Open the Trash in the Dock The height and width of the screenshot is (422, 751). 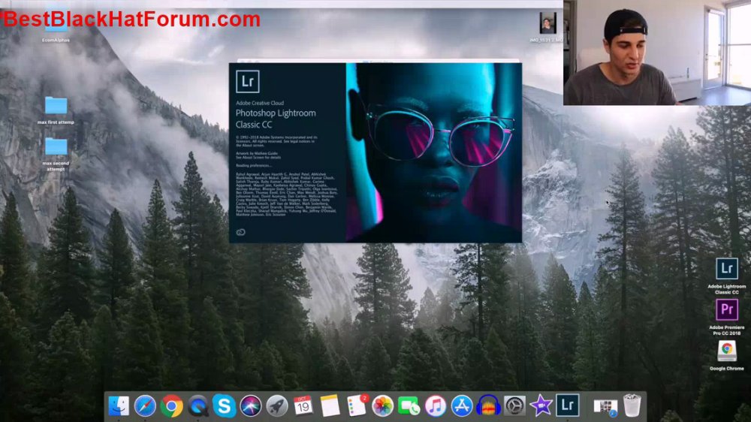pos(632,405)
